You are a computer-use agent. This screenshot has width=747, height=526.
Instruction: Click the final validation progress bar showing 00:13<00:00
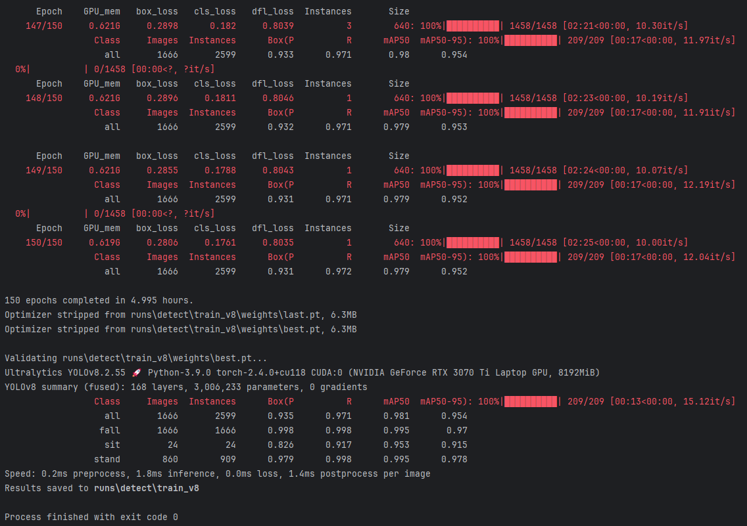531,401
